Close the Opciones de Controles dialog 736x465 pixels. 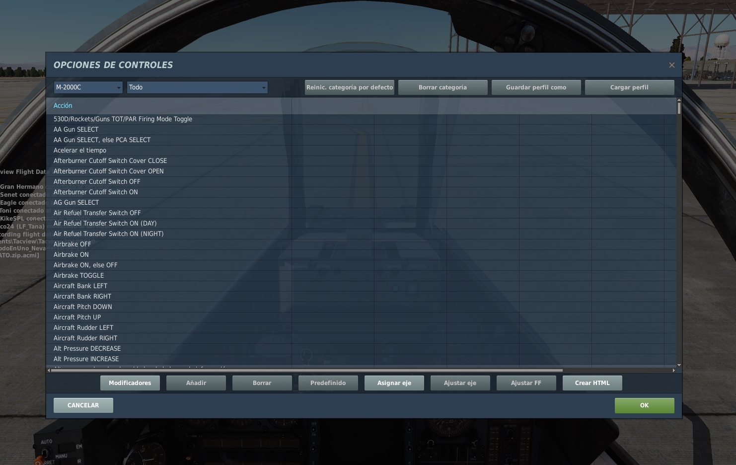pyautogui.click(x=672, y=65)
